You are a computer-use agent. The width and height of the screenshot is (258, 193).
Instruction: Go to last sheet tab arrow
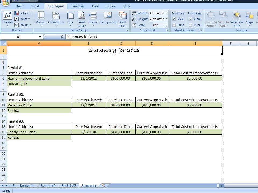tap(14, 185)
